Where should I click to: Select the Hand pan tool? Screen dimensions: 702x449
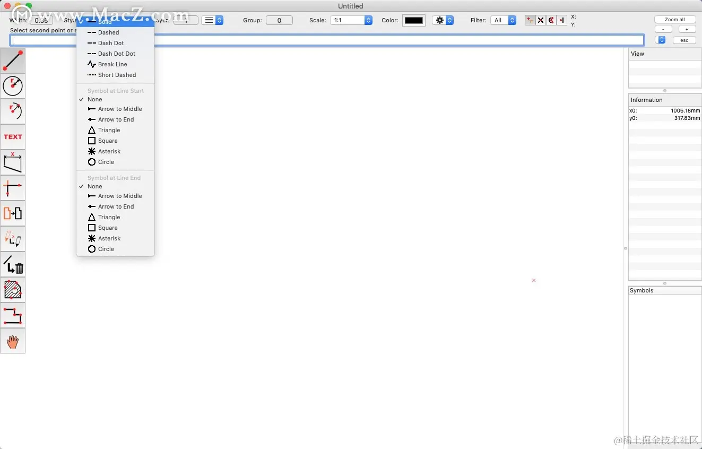(13, 341)
